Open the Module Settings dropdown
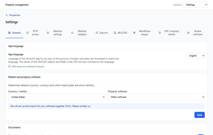This screenshot has height=135, width=213. (x=195, y=5)
